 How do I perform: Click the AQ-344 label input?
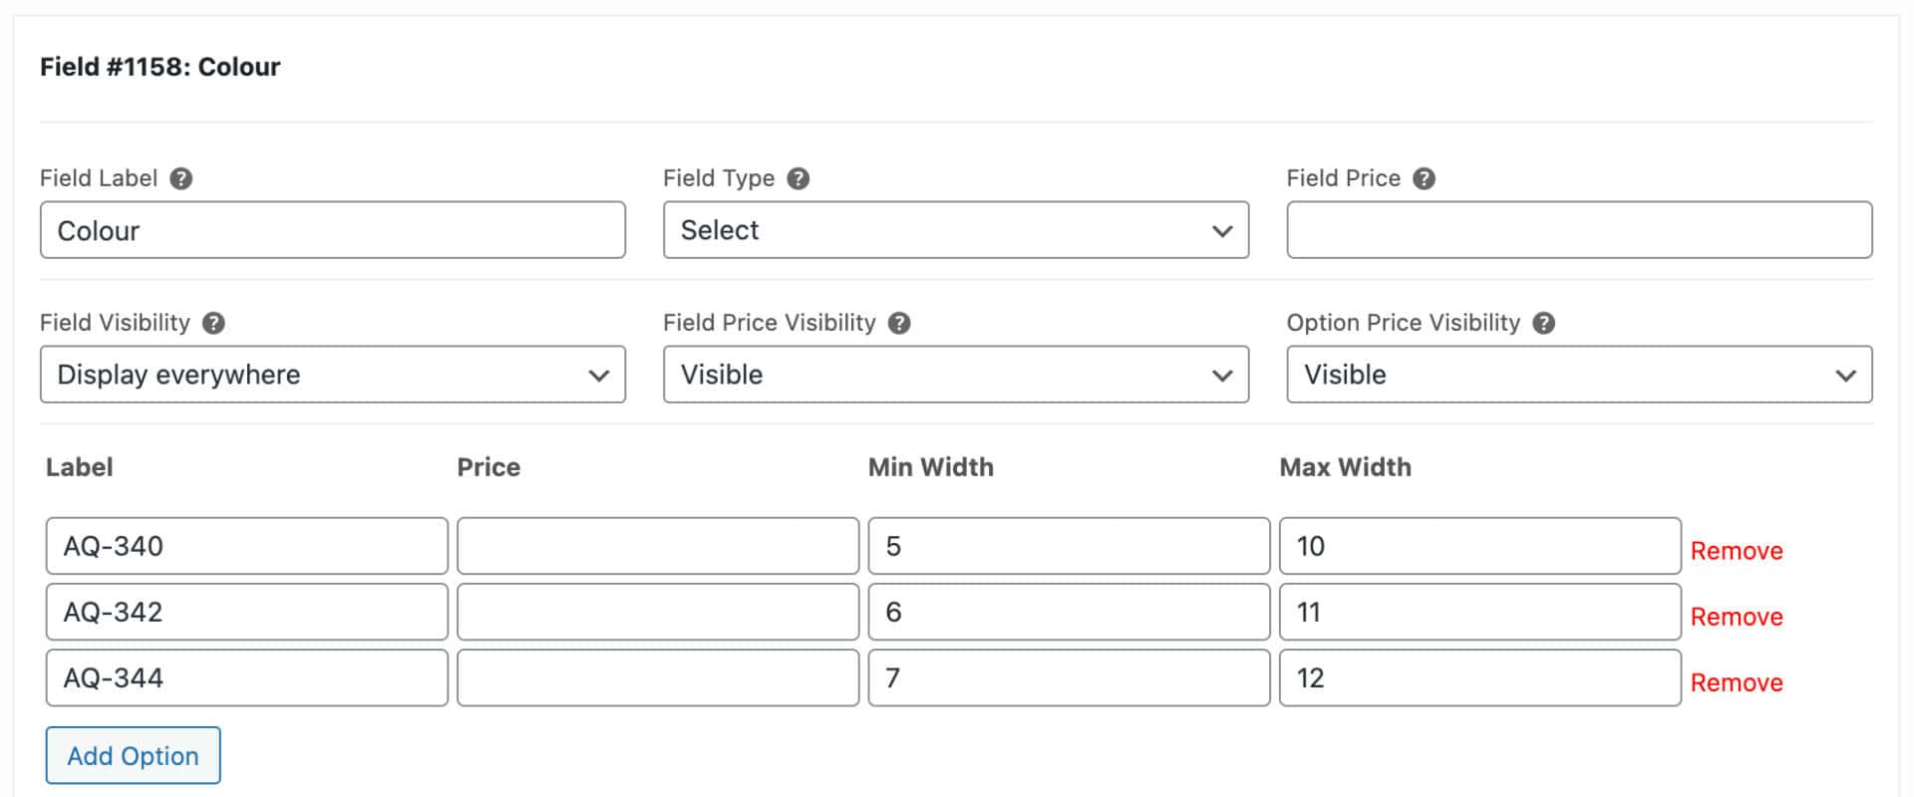[x=246, y=677]
